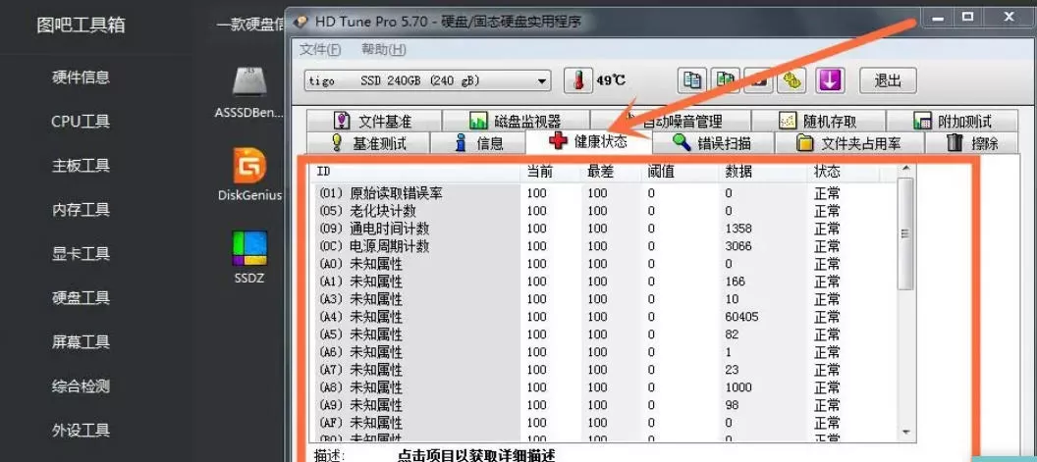Open the ASSSDBenchmark tool icon
Viewport: 1037px width, 462px height.
[x=249, y=81]
